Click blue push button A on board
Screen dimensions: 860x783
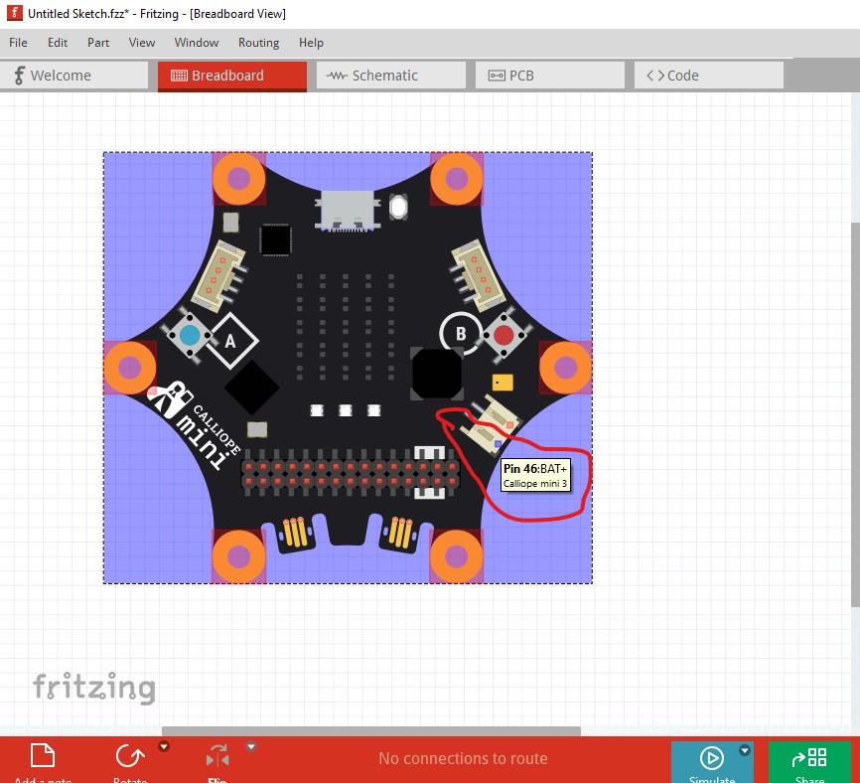pos(190,335)
